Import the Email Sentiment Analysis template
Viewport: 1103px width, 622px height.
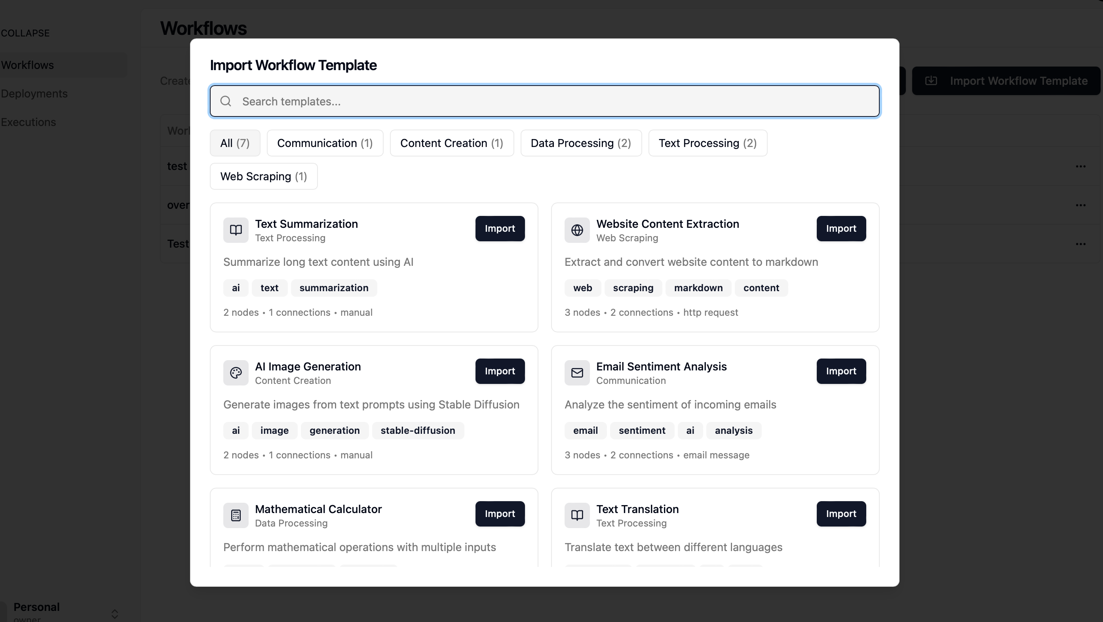coord(841,371)
